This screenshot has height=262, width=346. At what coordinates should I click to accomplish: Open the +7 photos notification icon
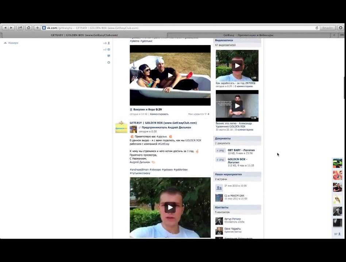pyautogui.click(x=107, y=50)
